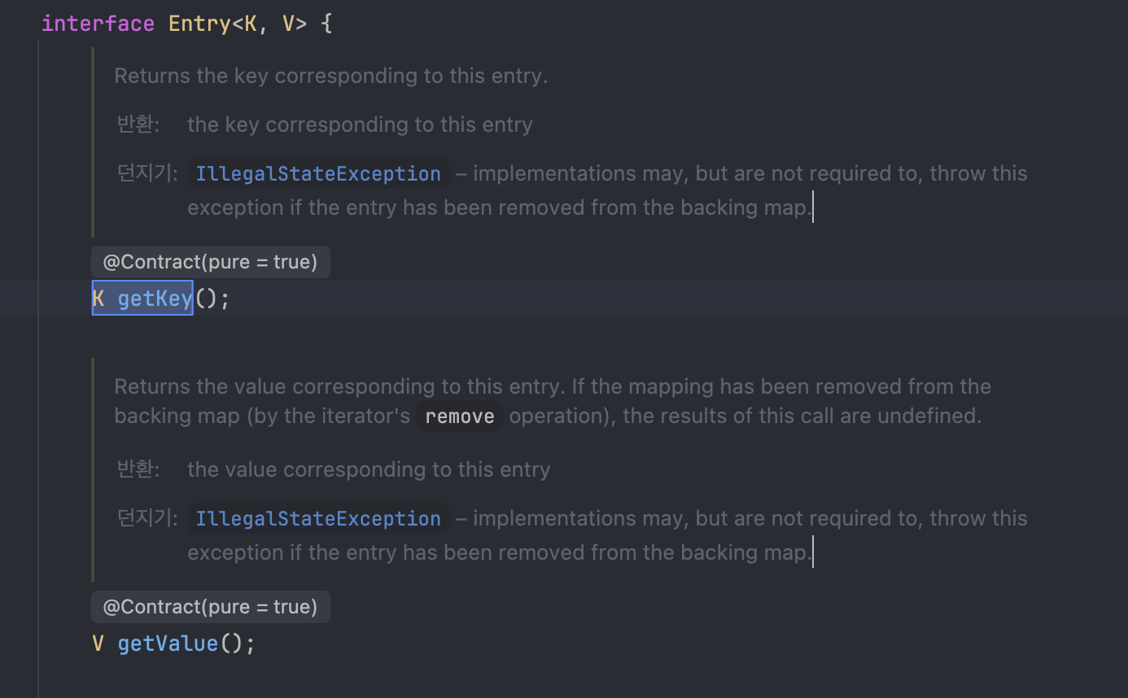Click the 던지기 label in the getValue doc
The width and height of the screenshot is (1128, 698).
point(147,518)
